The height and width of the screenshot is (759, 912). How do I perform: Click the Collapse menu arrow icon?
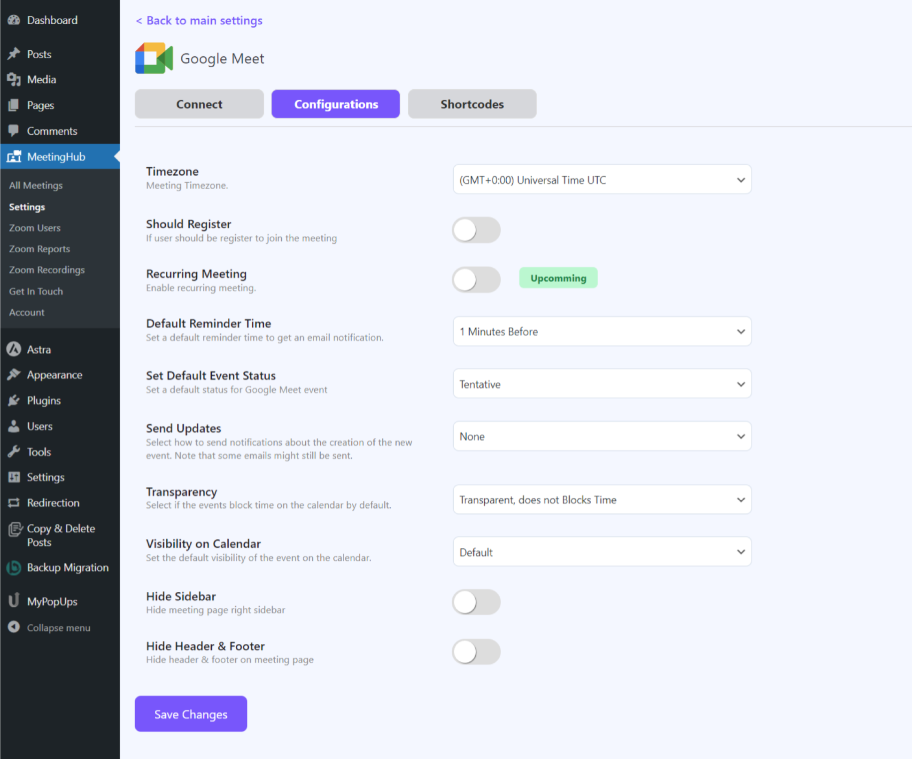[x=14, y=627]
